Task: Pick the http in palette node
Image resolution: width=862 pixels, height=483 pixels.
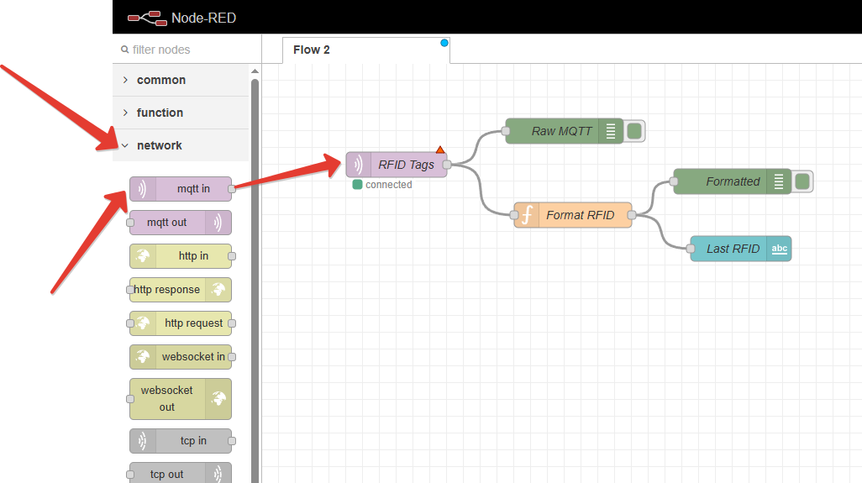Action: [x=181, y=256]
